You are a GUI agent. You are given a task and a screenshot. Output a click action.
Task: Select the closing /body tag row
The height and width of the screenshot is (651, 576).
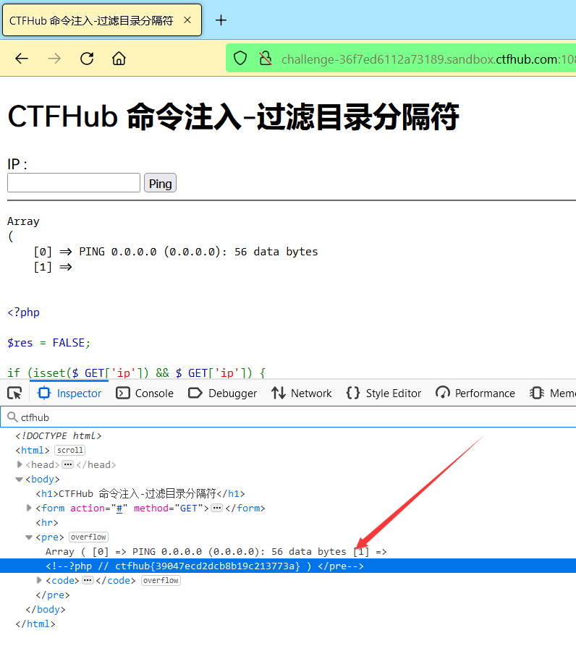tap(46, 609)
